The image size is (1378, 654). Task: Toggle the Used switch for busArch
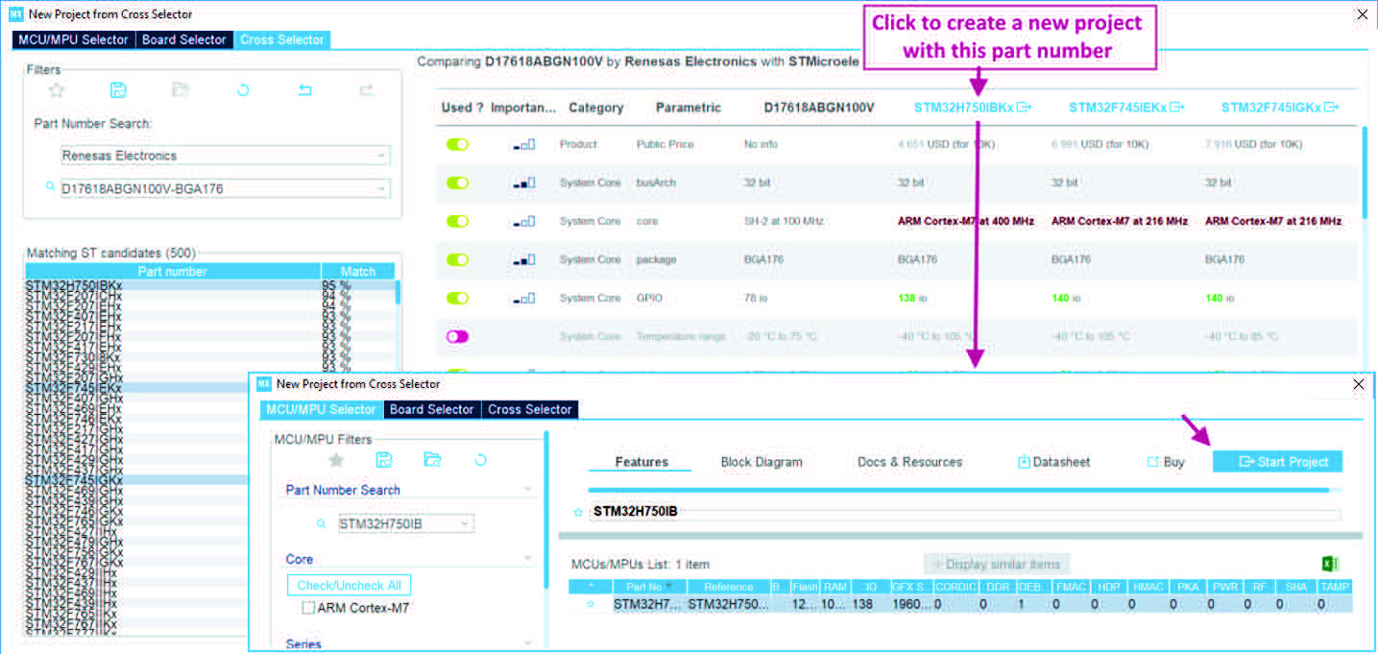457,182
